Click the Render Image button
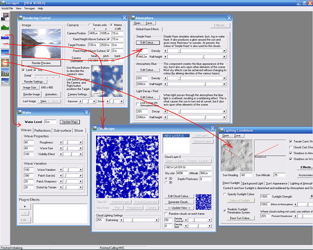The height and width of the screenshot is (250, 313). click(31, 94)
